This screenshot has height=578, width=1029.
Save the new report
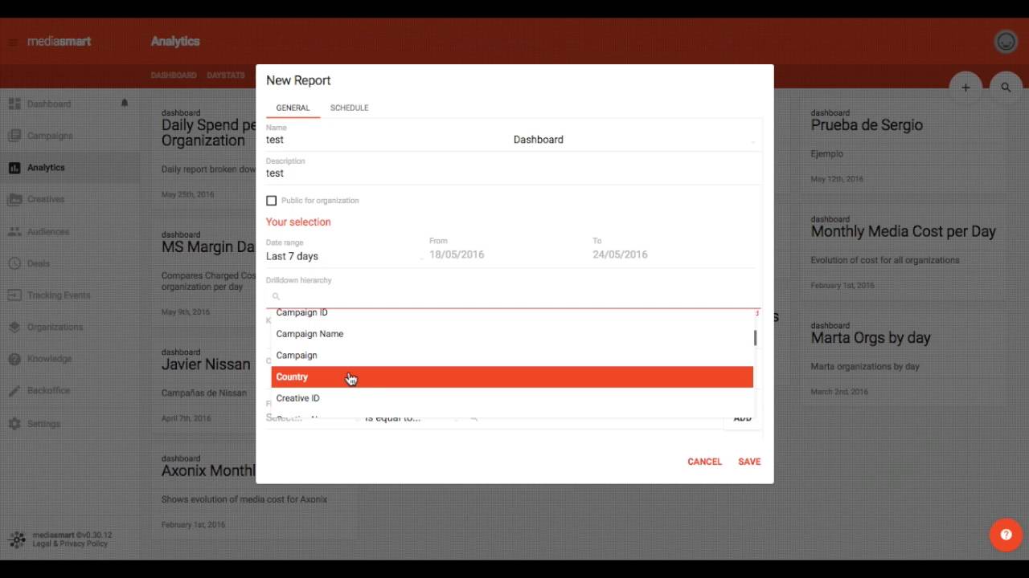[x=748, y=462]
